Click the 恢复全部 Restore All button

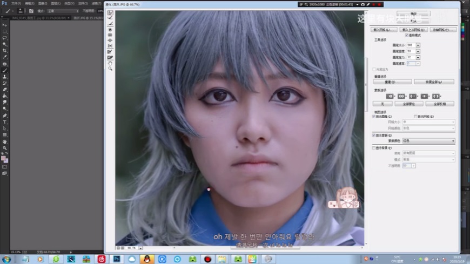(434, 82)
